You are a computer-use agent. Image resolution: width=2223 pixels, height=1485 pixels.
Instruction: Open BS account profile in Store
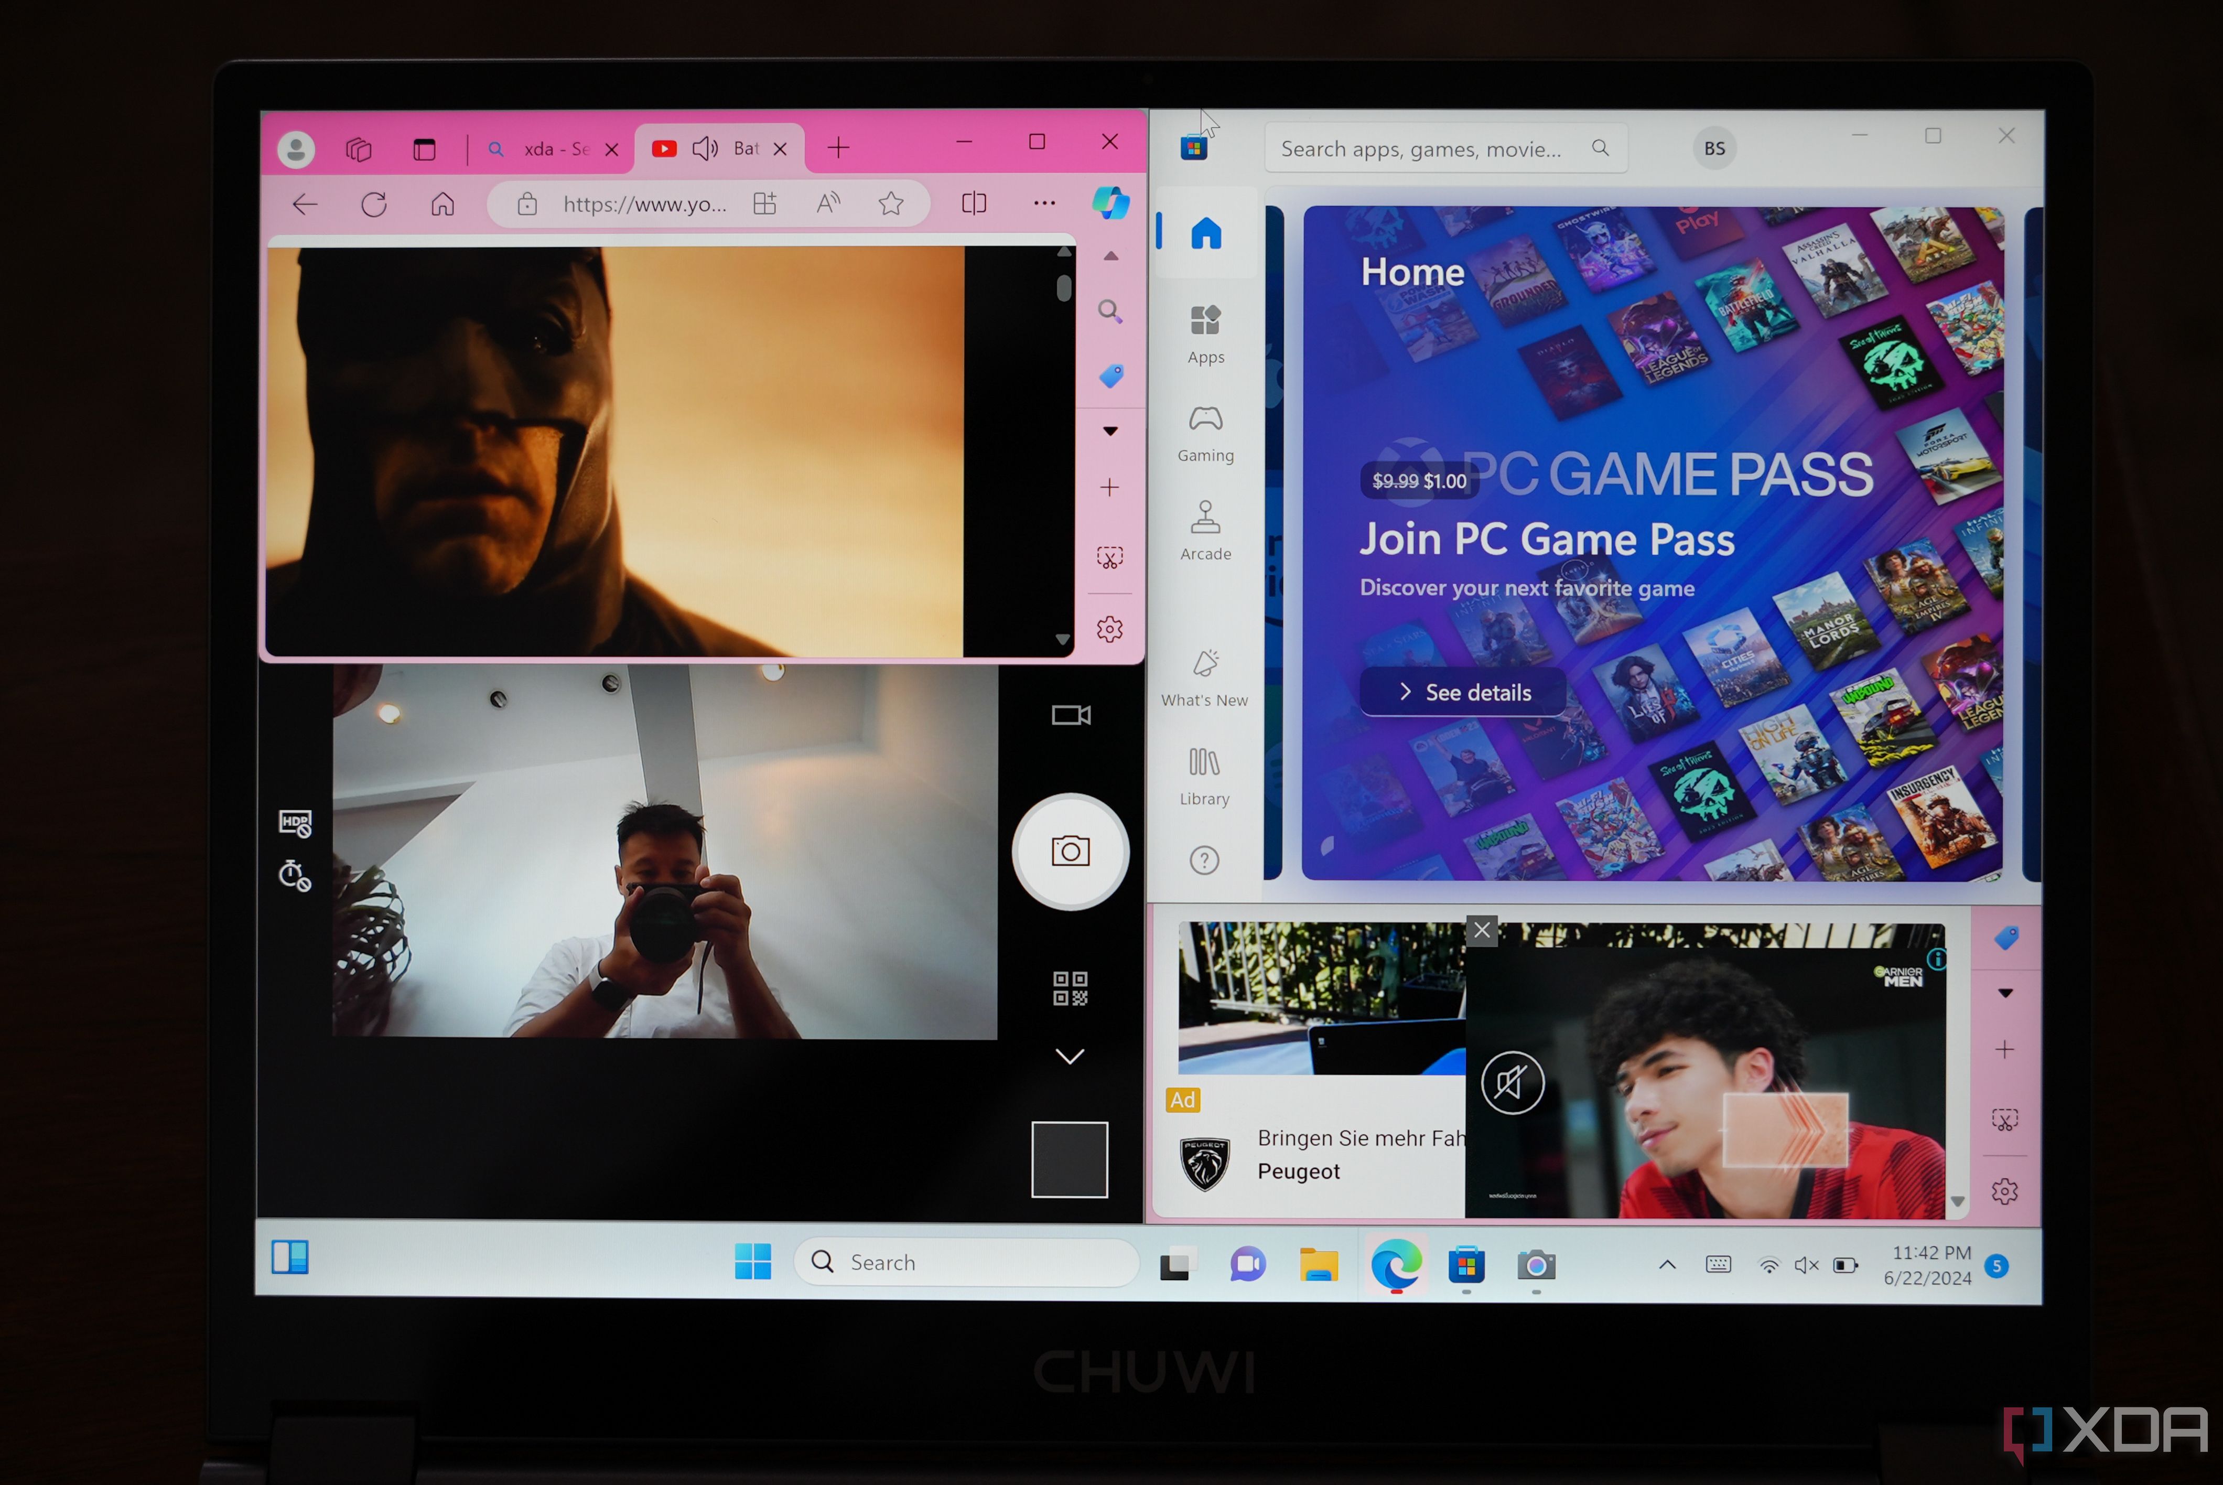coord(1714,148)
